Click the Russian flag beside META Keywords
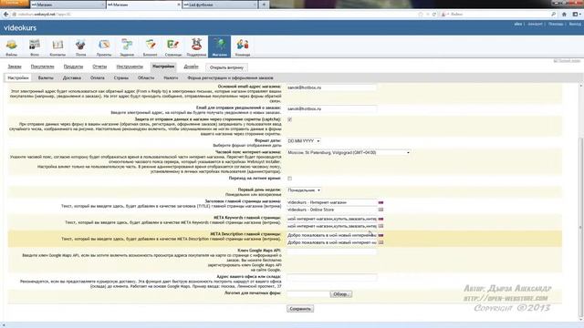 [381, 219]
